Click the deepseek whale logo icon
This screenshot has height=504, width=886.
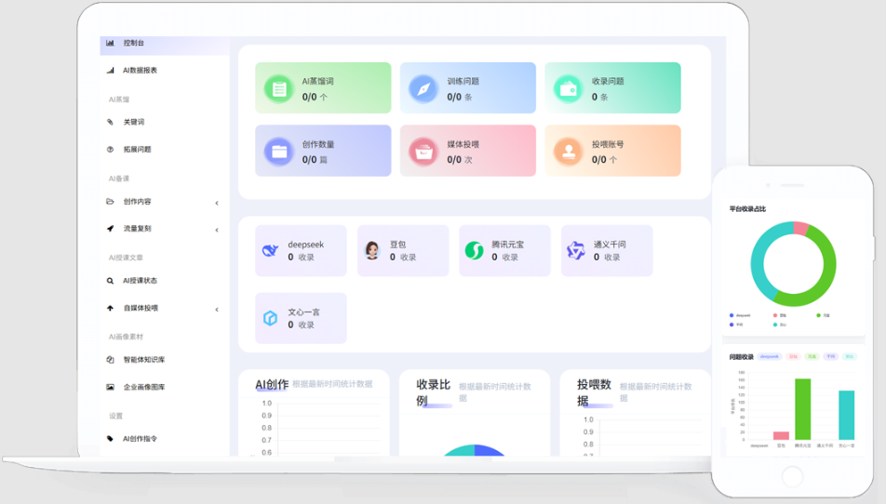[x=270, y=250]
